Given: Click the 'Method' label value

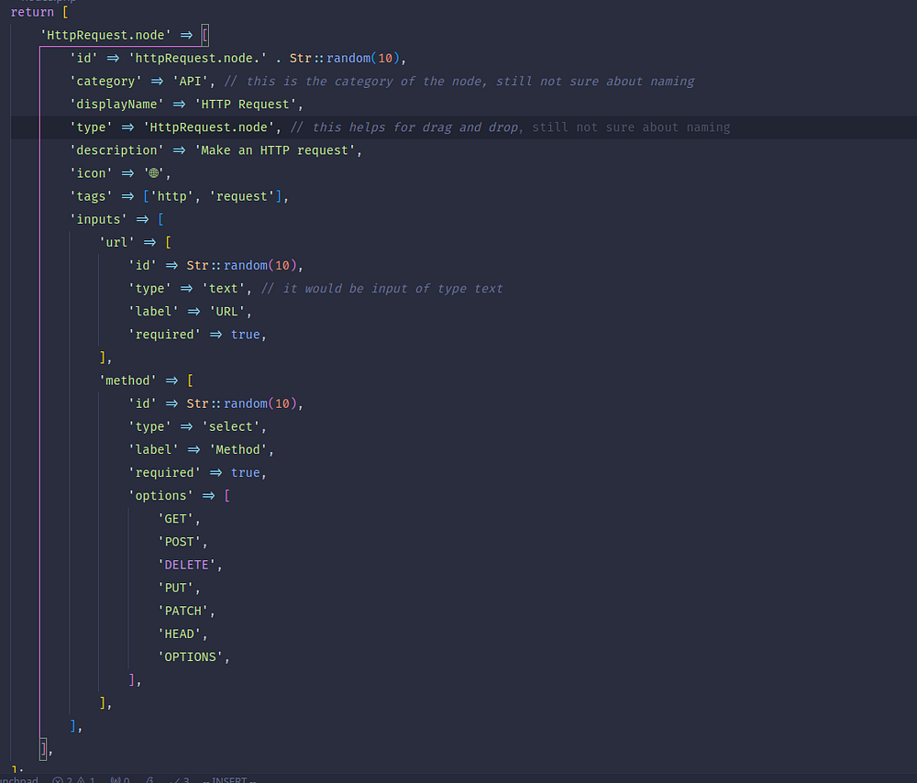Looking at the screenshot, I should [x=238, y=449].
